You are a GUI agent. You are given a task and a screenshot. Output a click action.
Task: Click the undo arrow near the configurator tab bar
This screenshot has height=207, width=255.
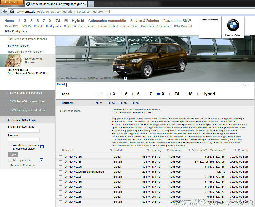244,85
